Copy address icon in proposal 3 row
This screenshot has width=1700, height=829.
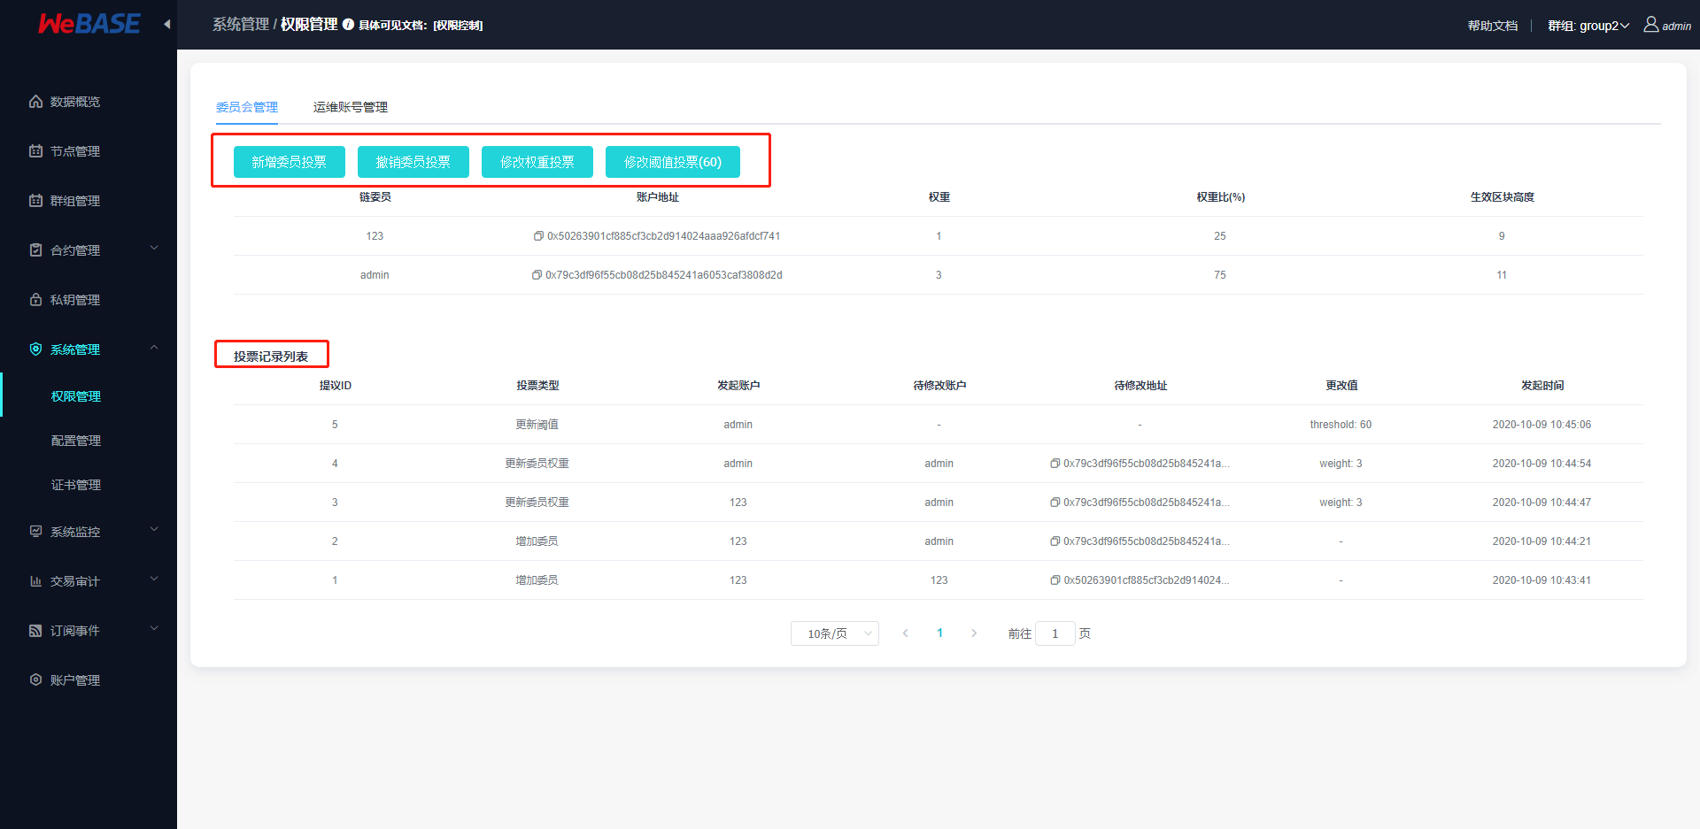tap(1055, 503)
